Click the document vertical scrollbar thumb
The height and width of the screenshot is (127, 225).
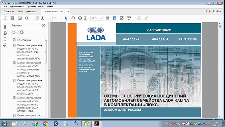219,26
